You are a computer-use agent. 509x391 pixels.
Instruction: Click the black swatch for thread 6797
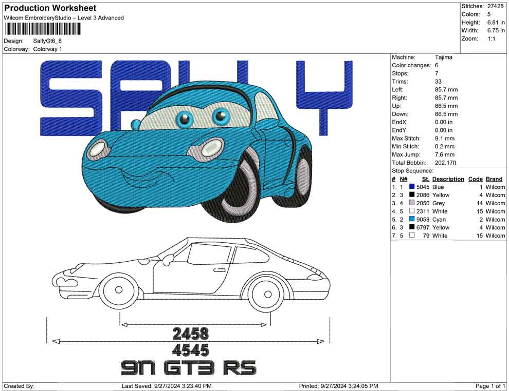tap(412, 227)
